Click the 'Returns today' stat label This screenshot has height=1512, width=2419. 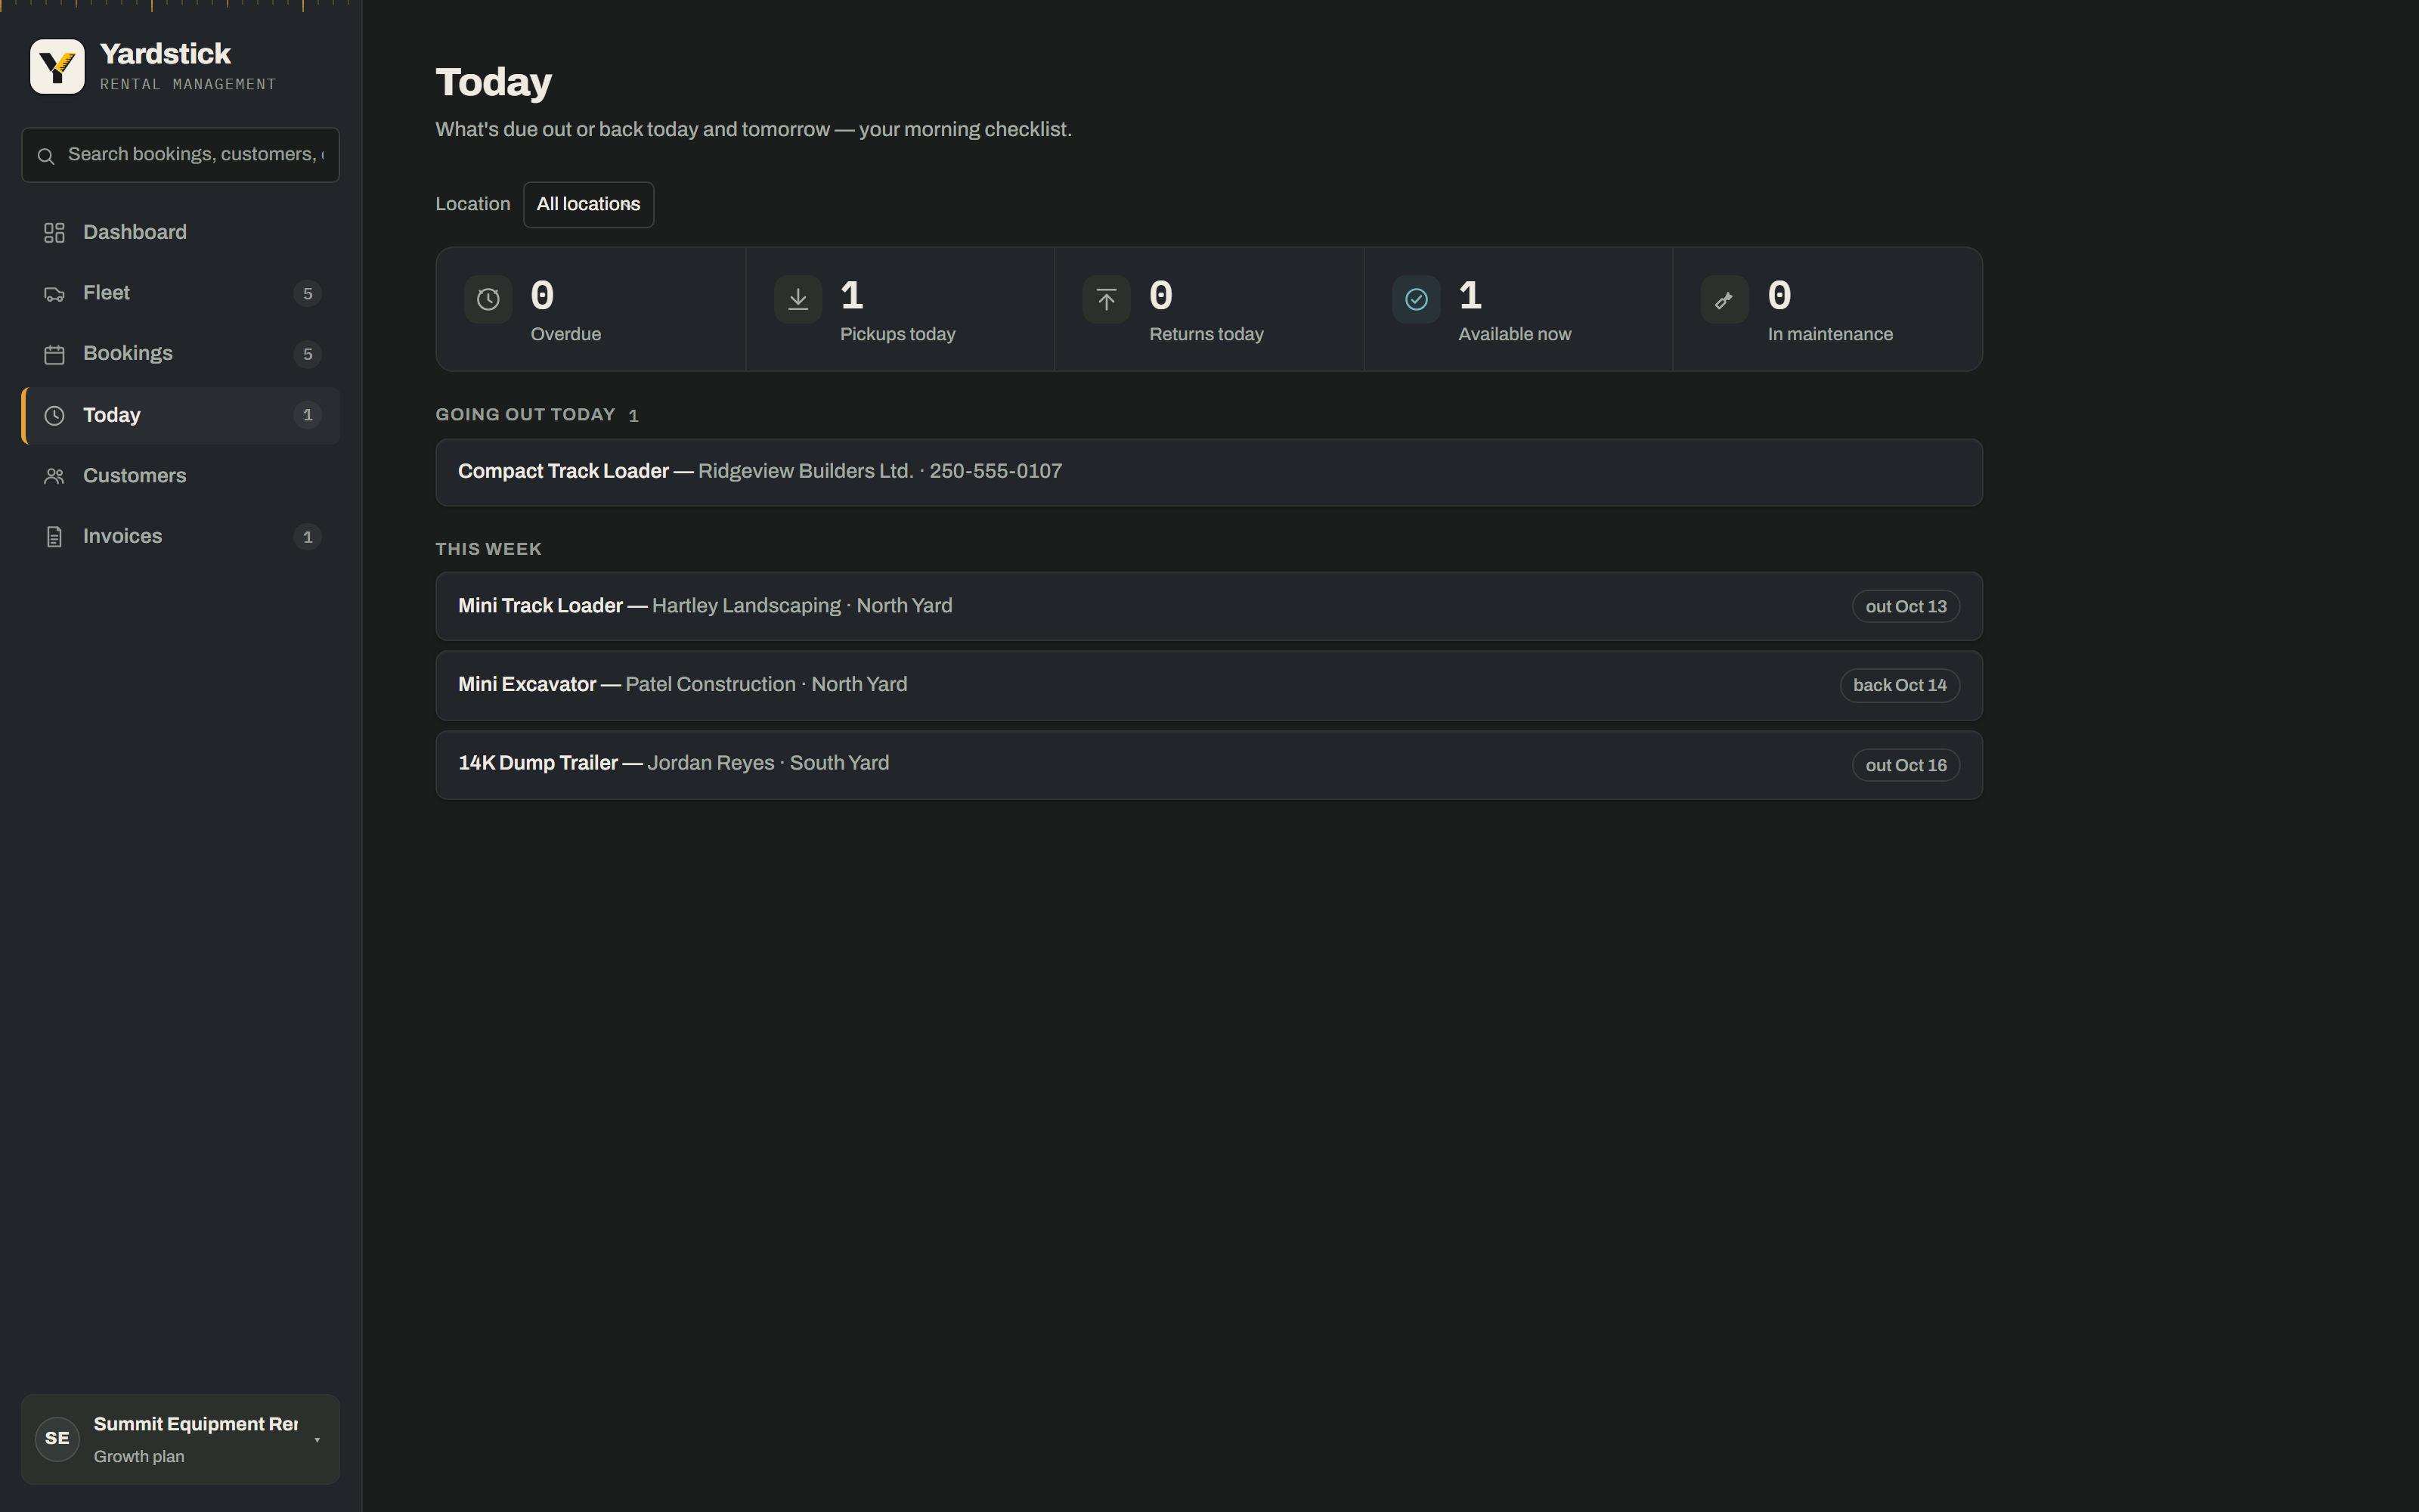(1206, 335)
